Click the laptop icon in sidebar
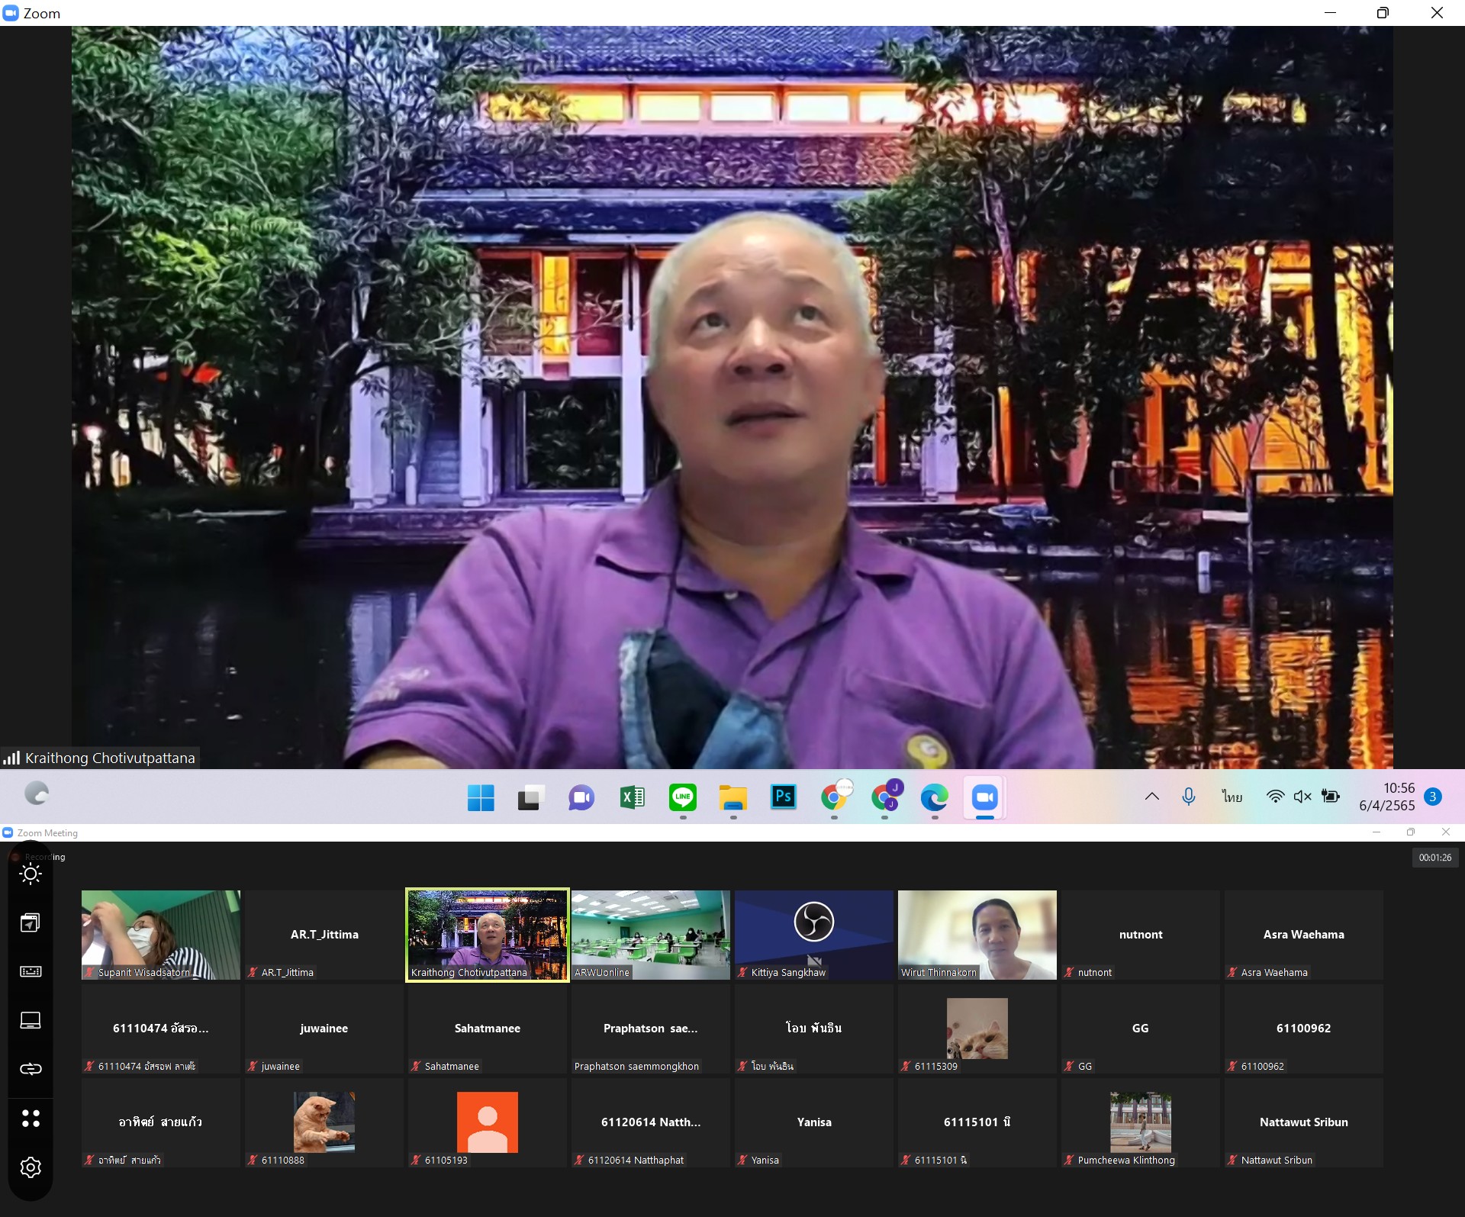Viewport: 1465px width, 1217px height. point(31,1020)
